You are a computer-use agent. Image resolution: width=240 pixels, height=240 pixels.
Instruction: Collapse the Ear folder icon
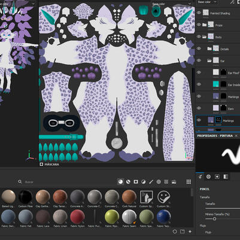tap(209, 60)
